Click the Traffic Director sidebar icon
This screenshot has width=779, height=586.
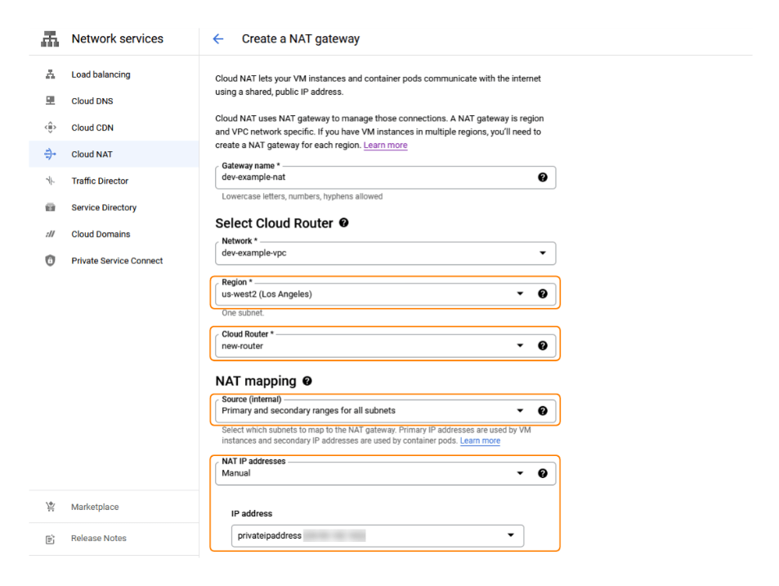[x=50, y=181]
